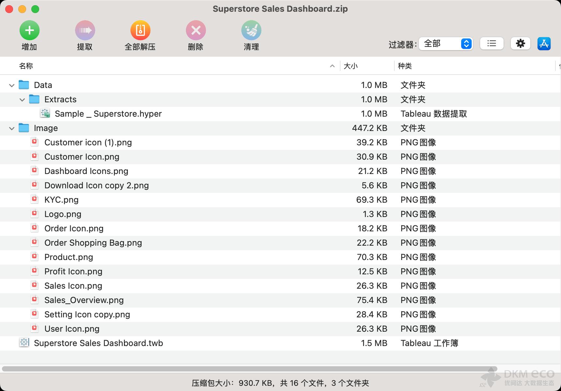Image resolution: width=561 pixels, height=391 pixels.
Task: Select the Data folder name
Action: pyautogui.click(x=43, y=85)
